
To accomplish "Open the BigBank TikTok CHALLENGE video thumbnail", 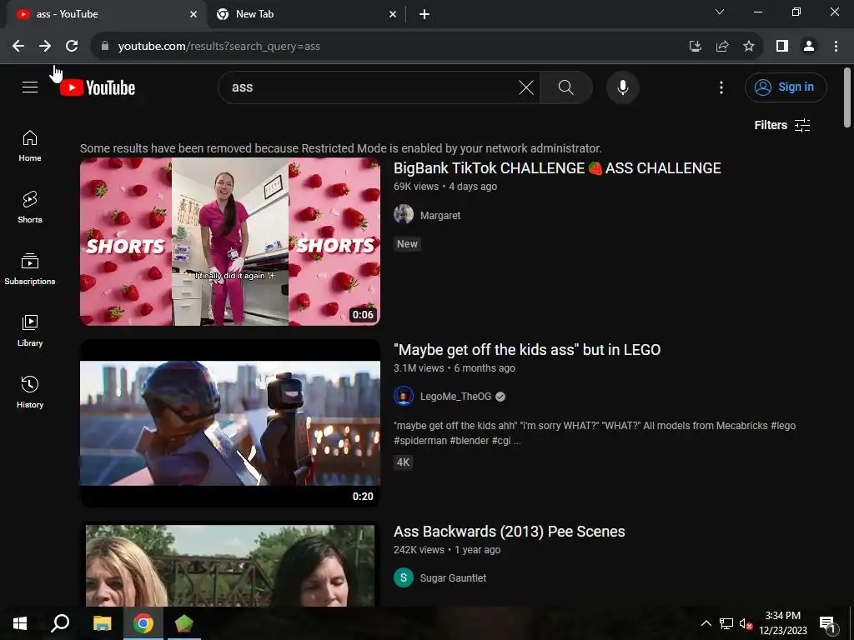I will (x=230, y=242).
